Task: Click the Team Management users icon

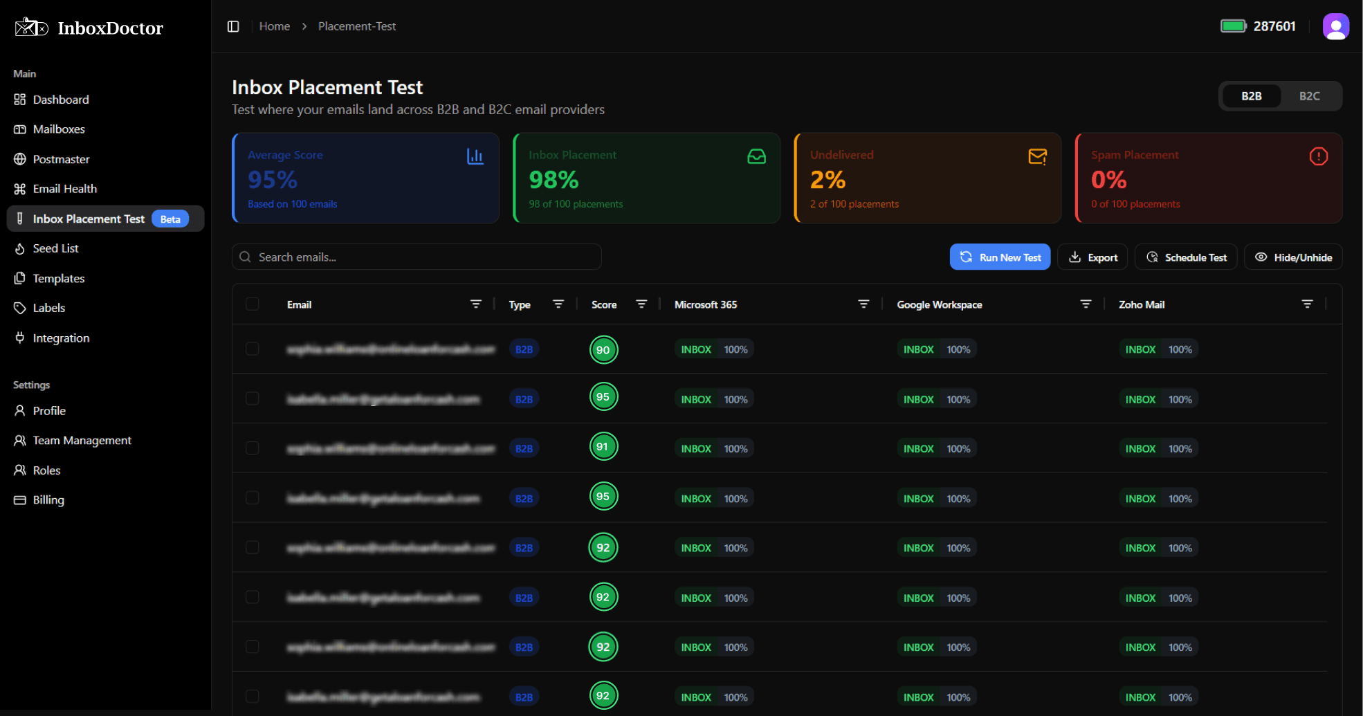Action: [19, 440]
